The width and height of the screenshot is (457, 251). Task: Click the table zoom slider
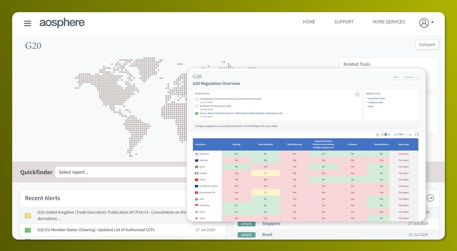click(402, 135)
